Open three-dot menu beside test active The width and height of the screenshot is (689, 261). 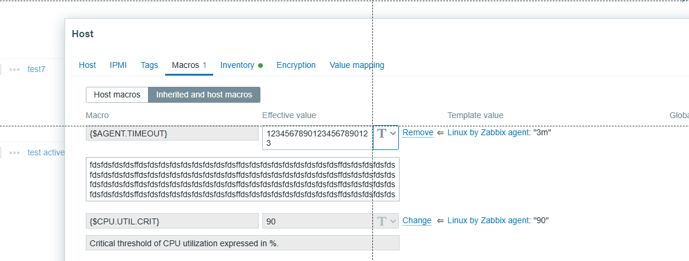click(x=15, y=152)
